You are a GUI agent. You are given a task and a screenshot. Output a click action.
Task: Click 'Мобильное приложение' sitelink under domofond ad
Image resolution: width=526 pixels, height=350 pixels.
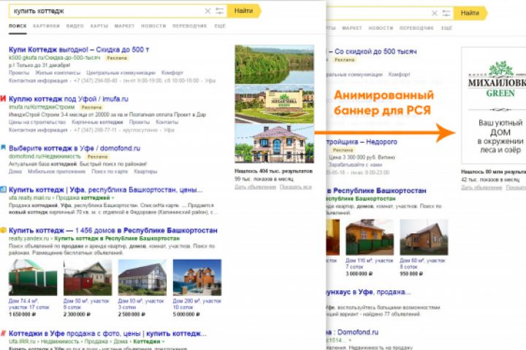[x=56, y=171]
